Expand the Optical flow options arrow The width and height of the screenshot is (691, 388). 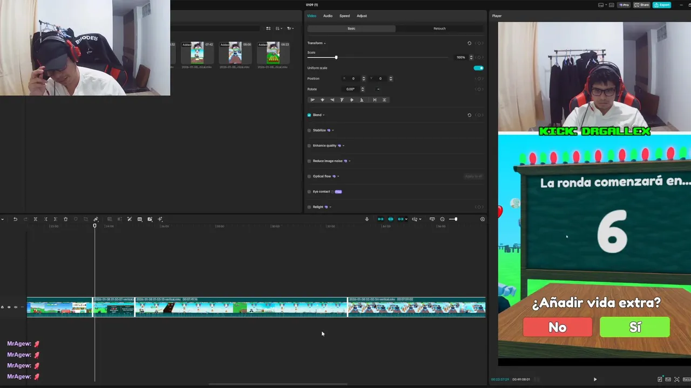(338, 176)
